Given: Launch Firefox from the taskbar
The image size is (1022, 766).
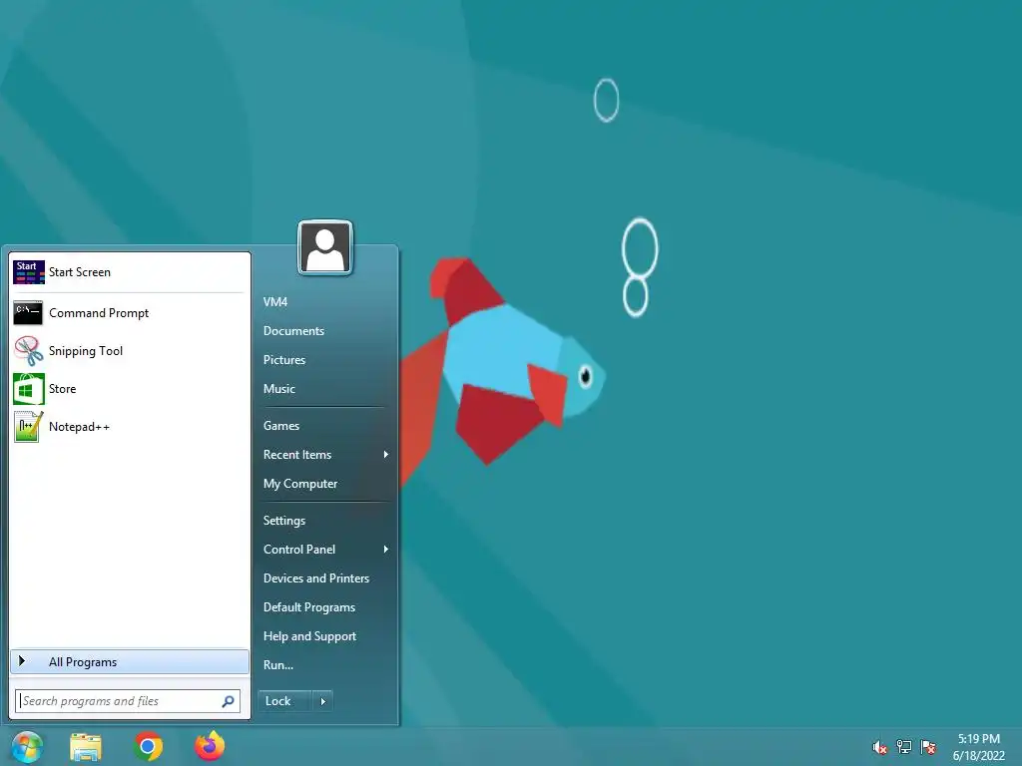Looking at the screenshot, I should click(x=210, y=746).
